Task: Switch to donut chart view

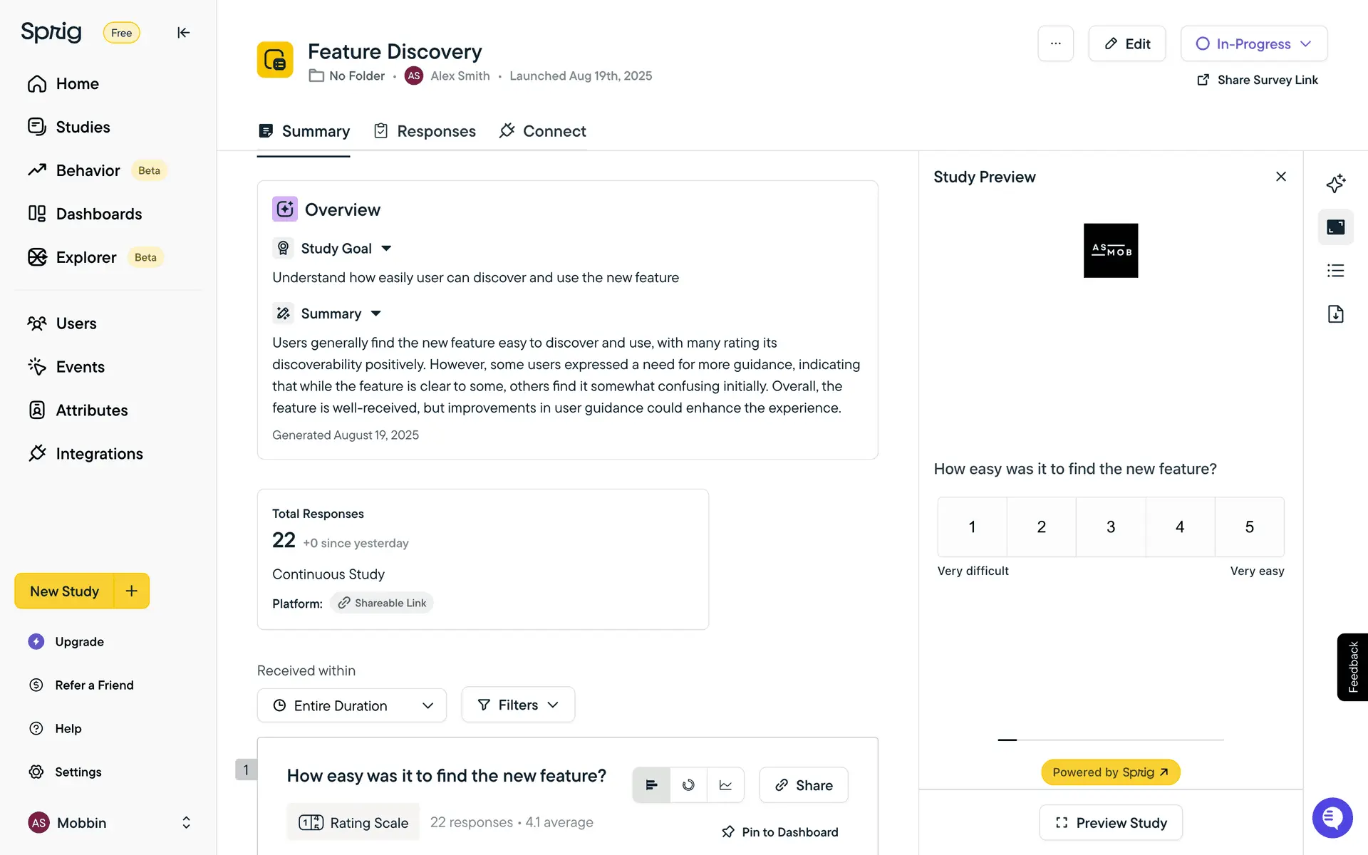Action: click(x=688, y=785)
